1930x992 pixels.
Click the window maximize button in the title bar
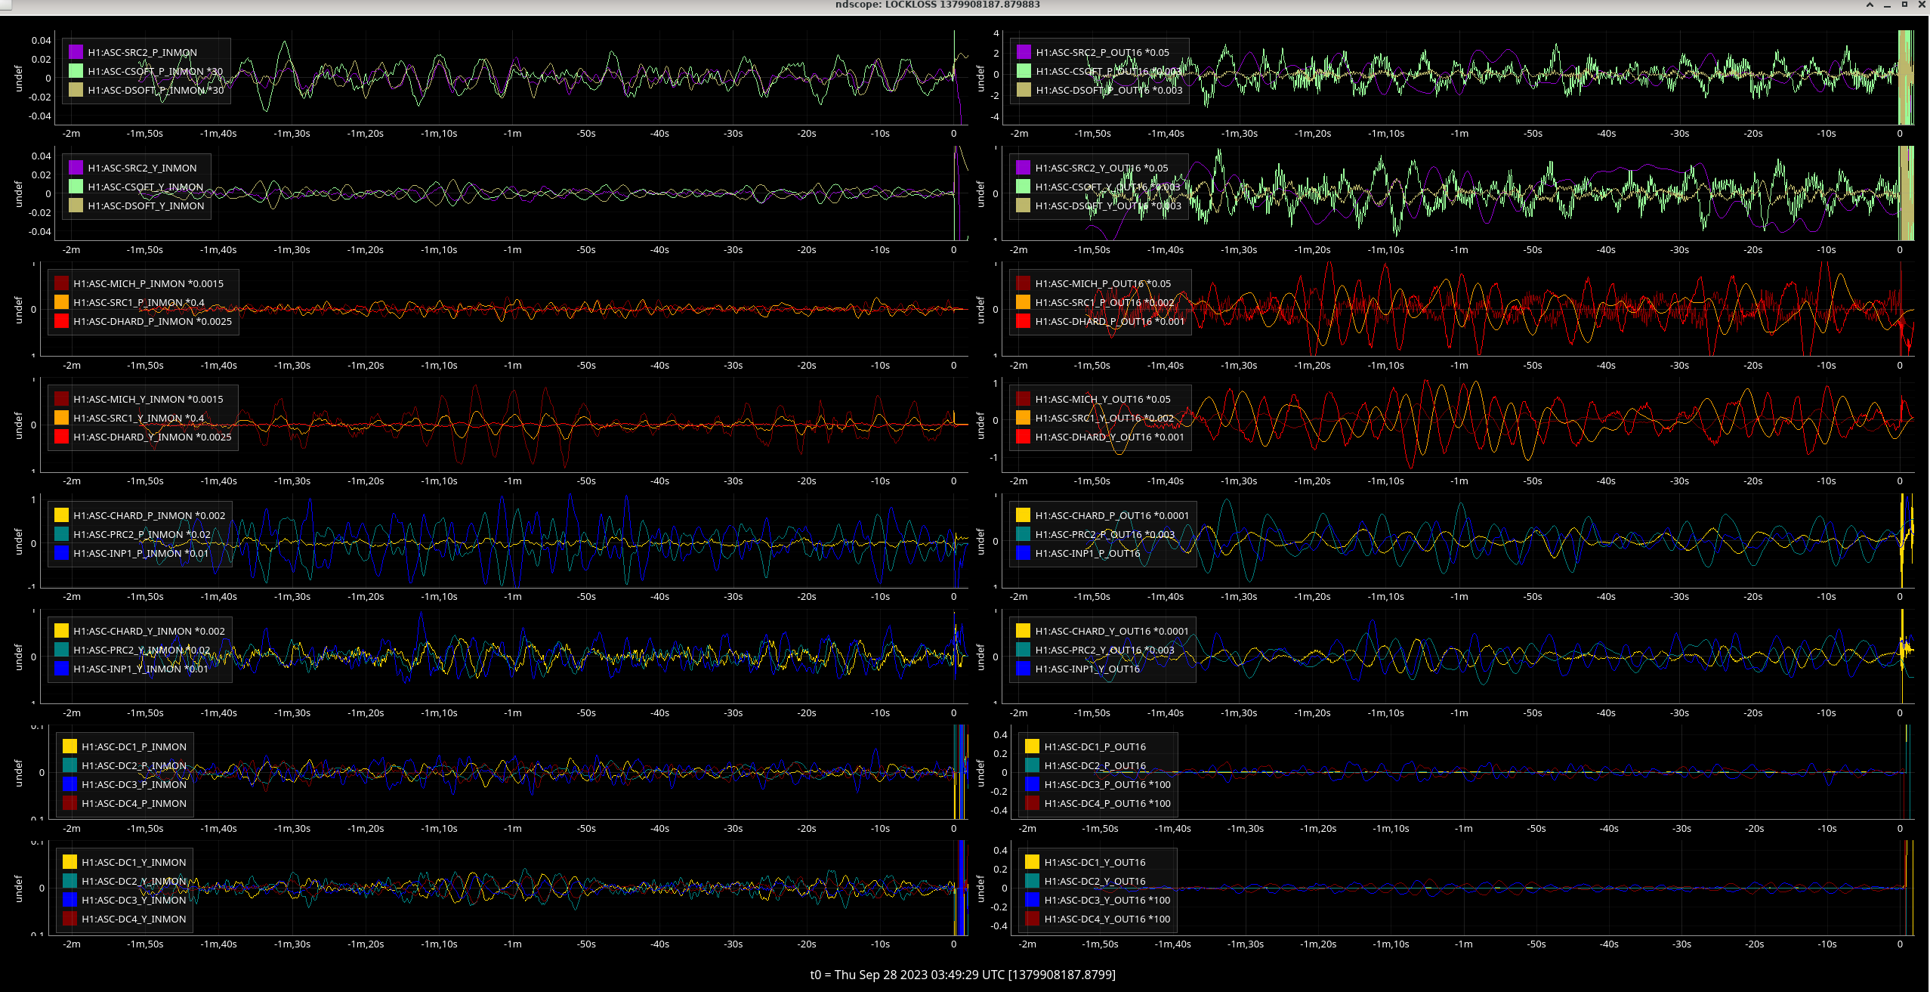click(x=1904, y=5)
